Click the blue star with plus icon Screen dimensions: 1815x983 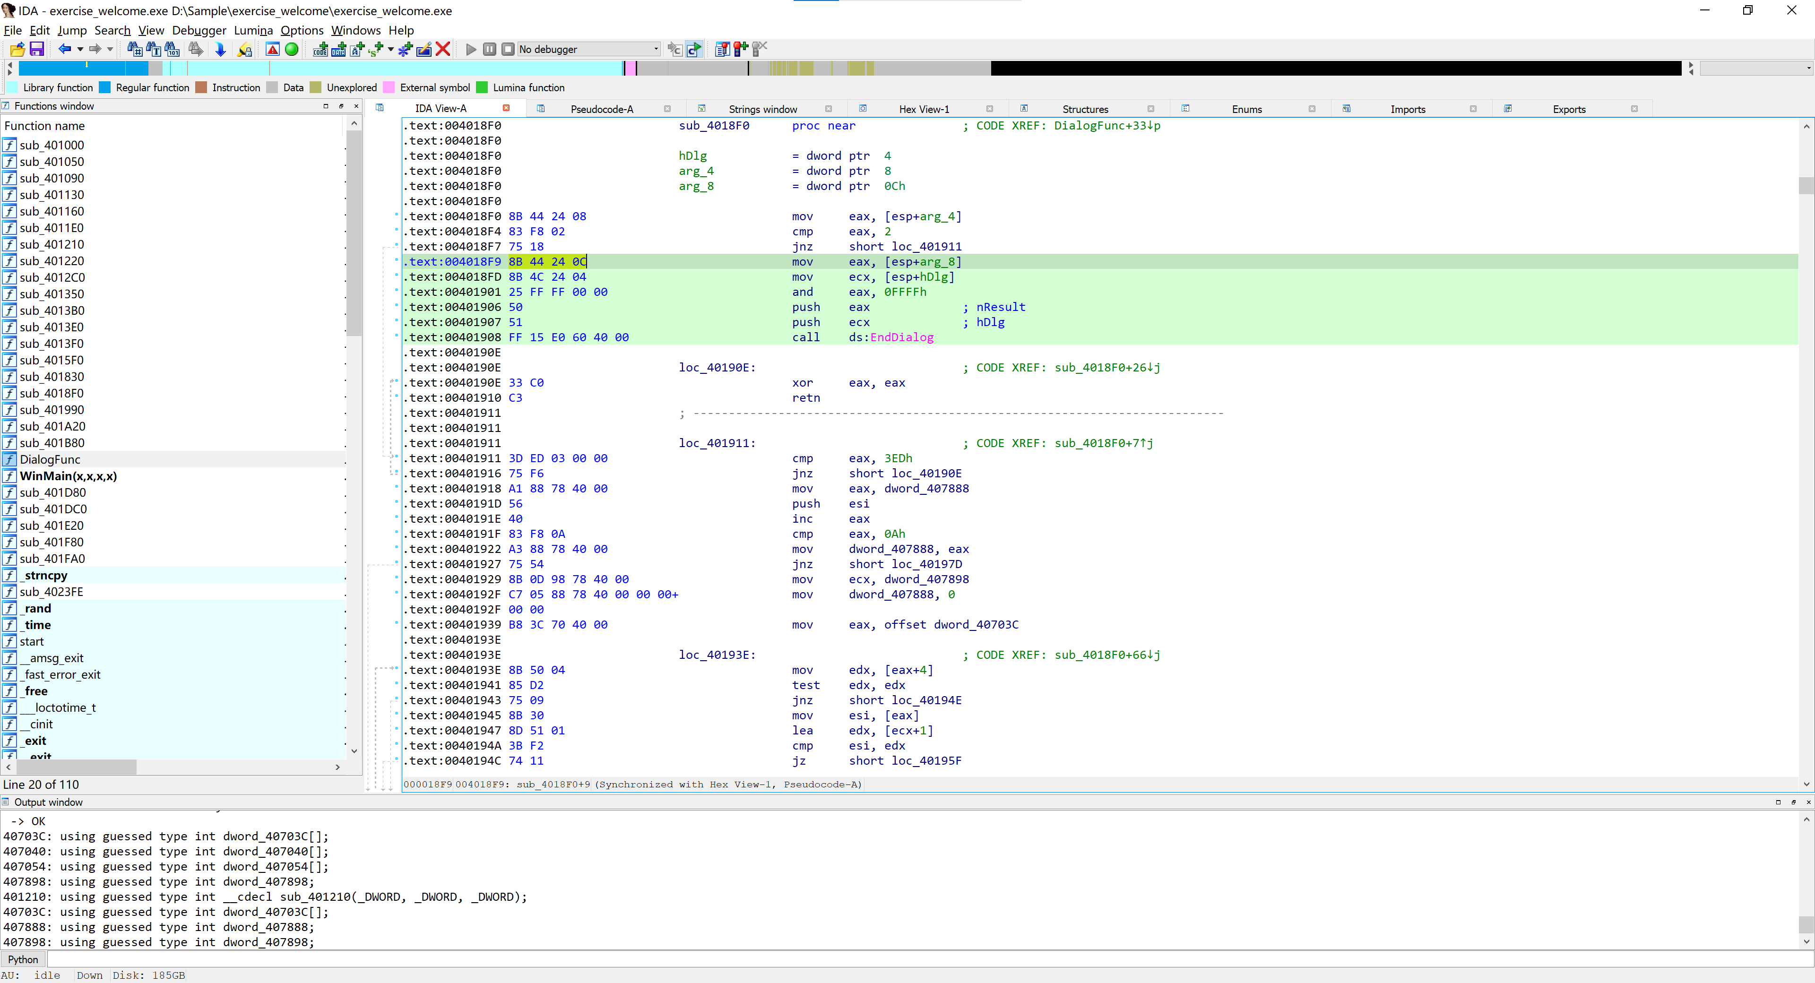click(405, 49)
